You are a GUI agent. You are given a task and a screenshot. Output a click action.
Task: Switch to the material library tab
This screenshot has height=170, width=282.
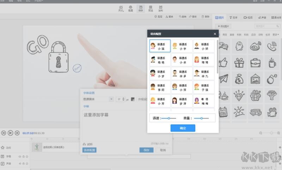(276, 18)
